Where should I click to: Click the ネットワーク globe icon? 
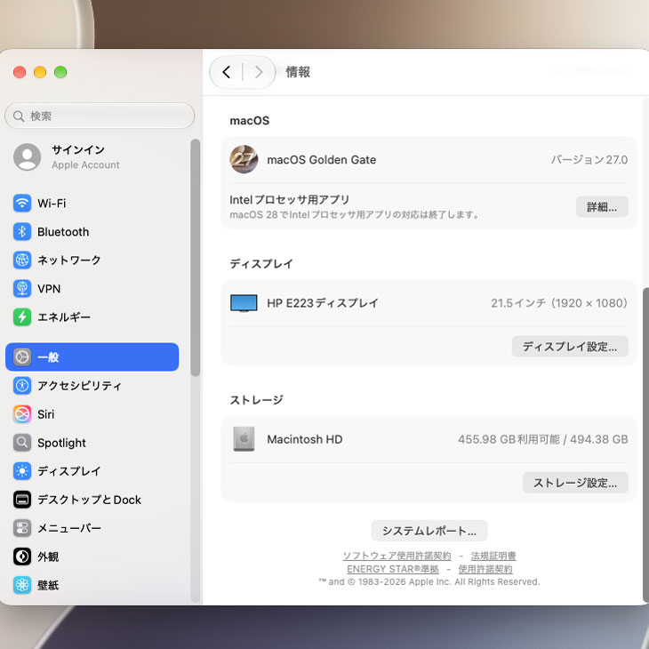(22, 260)
